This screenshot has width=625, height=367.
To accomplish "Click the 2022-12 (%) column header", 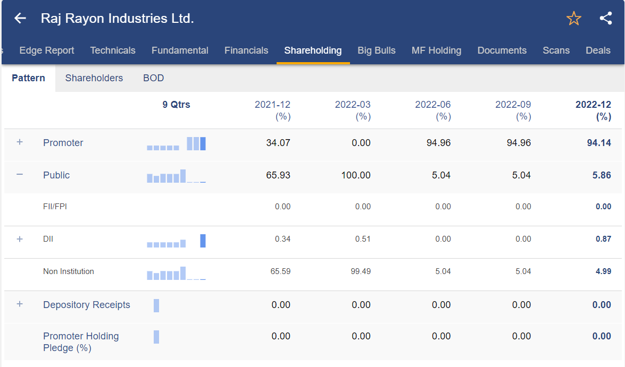I will 593,110.
